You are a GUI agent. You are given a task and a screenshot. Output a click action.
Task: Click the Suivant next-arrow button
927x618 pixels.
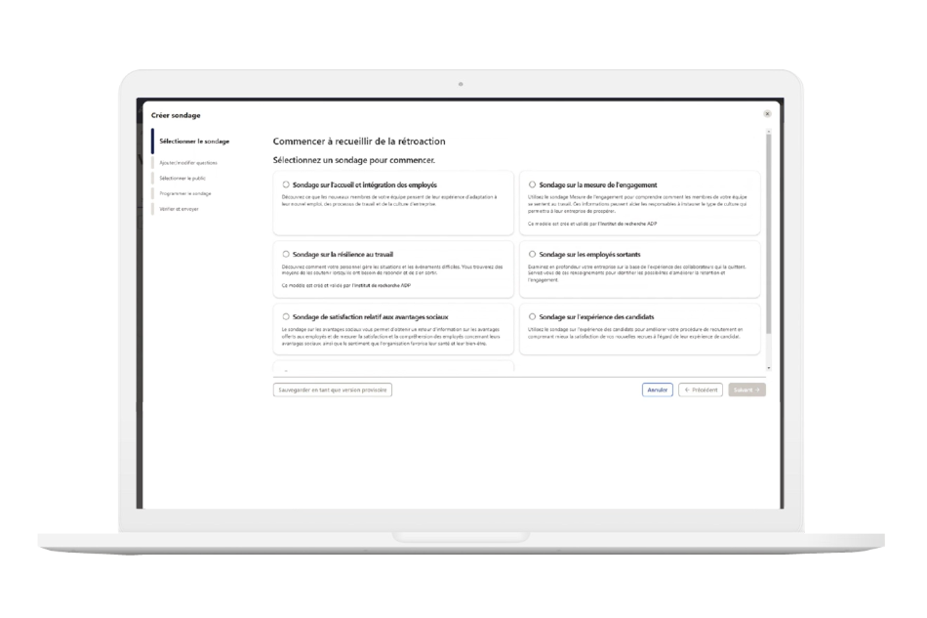tap(746, 390)
